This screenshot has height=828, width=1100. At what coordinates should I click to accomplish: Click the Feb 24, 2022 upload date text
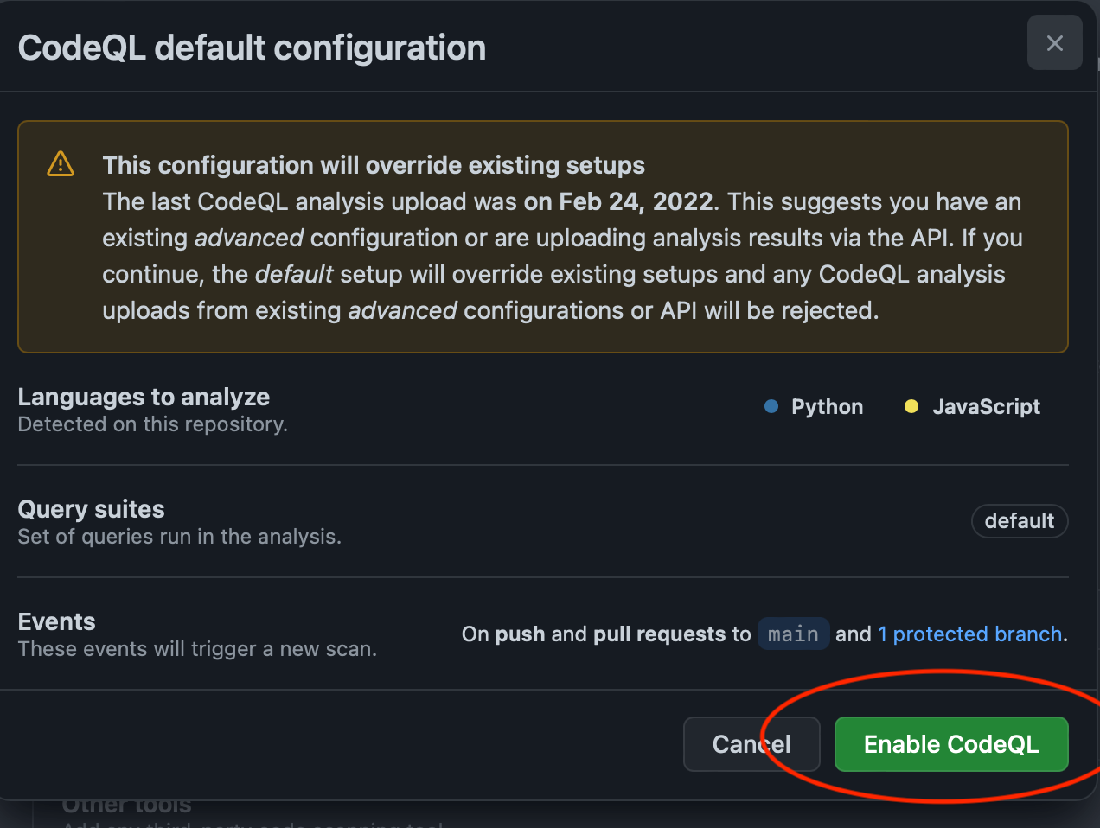click(620, 201)
